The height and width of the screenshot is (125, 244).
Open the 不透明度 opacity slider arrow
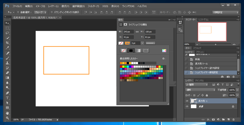pyautogui.click(x=237, y=90)
